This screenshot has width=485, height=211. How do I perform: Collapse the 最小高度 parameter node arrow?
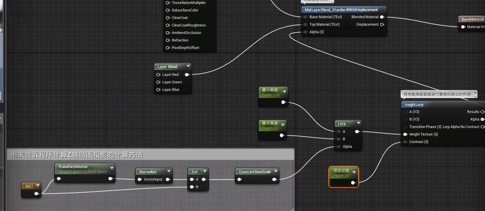pyautogui.click(x=284, y=92)
